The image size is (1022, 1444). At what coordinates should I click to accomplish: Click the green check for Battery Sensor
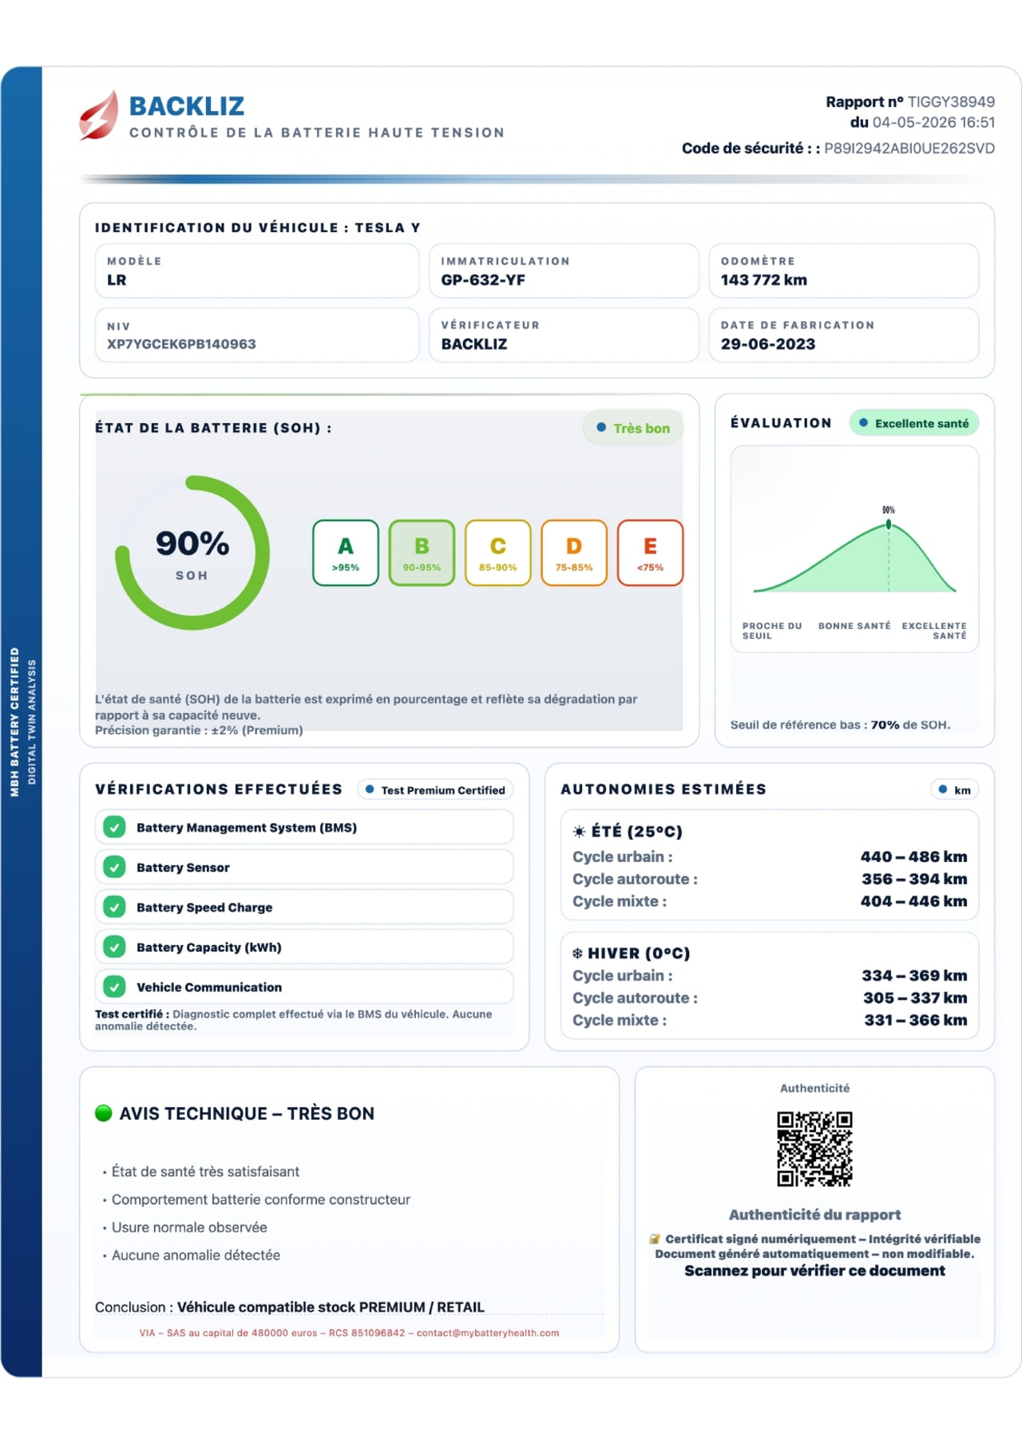click(115, 867)
